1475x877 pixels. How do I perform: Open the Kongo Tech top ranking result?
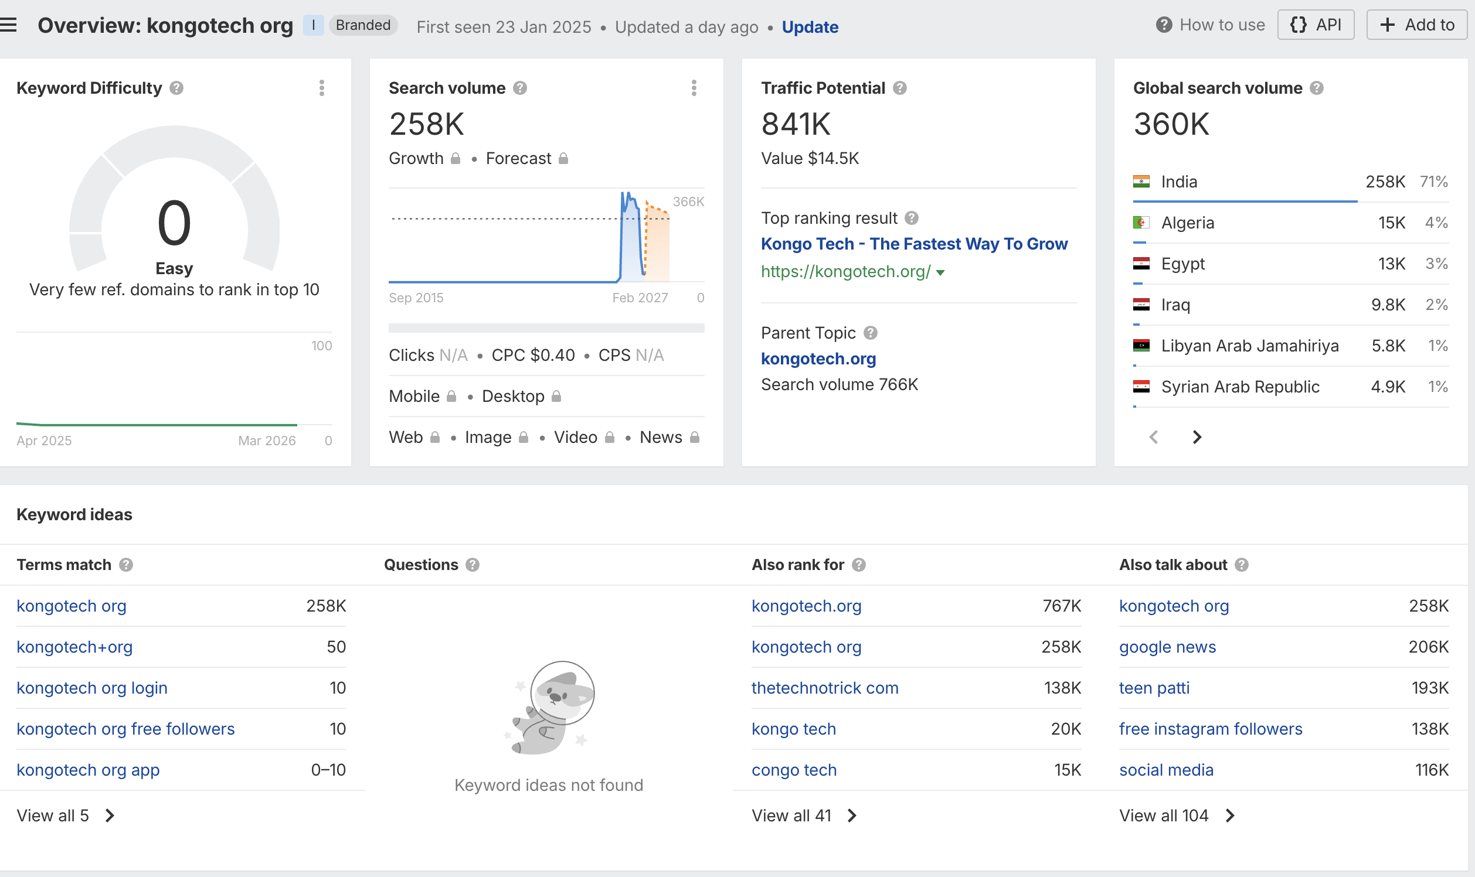(x=914, y=244)
